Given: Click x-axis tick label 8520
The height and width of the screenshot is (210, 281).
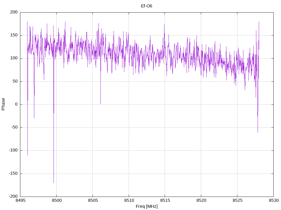Looking at the screenshot, I should 201,200.
